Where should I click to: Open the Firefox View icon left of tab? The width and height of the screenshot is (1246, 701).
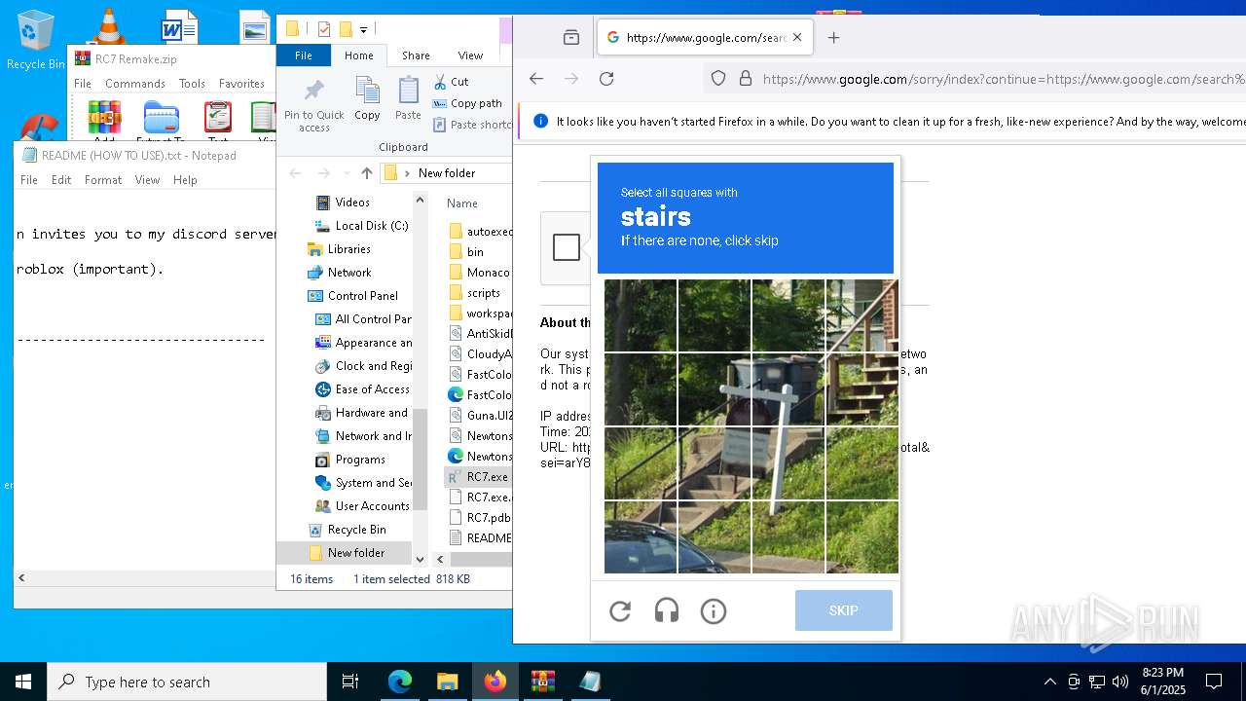tap(571, 38)
